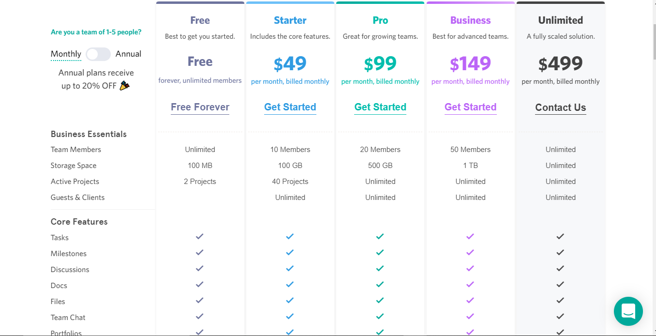Viewport: 656px width, 336px height.
Task: Open the live chat widget icon
Action: pos(628,311)
